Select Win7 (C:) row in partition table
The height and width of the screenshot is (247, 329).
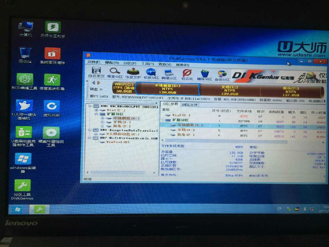tap(243, 116)
